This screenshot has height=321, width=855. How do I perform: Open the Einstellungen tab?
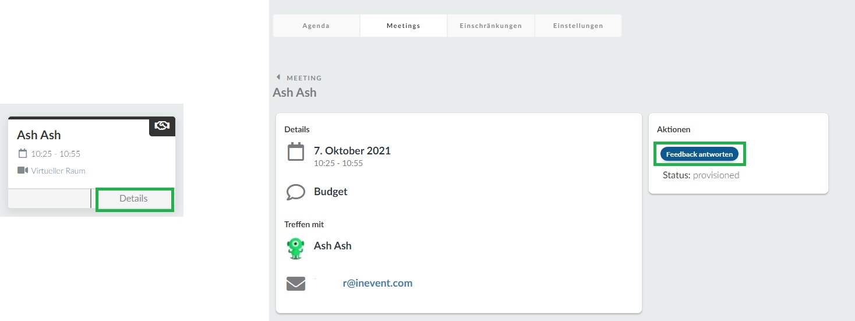coord(578,26)
